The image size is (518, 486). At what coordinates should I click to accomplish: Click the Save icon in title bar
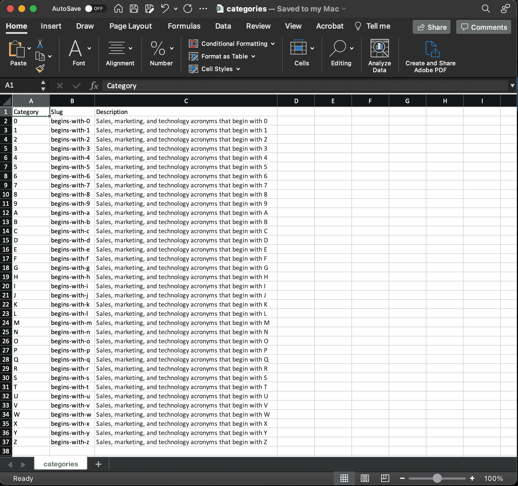pyautogui.click(x=134, y=9)
